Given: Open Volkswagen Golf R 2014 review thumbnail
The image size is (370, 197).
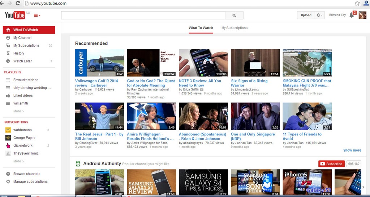Looking at the screenshot, I should [x=100, y=63].
